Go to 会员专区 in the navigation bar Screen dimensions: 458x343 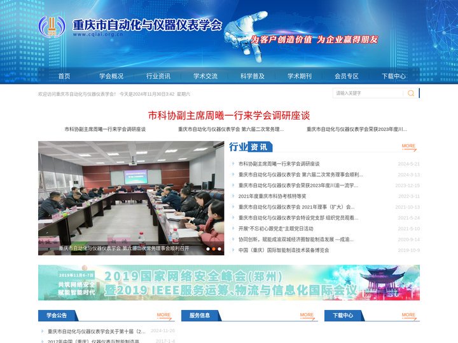tap(347, 76)
